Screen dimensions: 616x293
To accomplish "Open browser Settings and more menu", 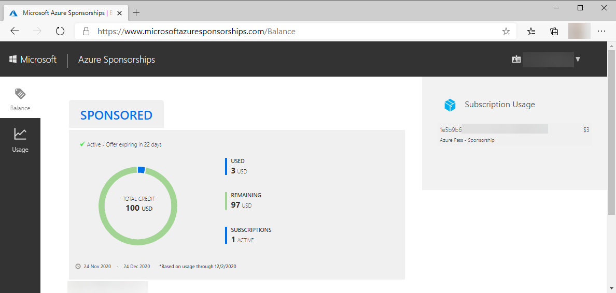I will point(601,32).
